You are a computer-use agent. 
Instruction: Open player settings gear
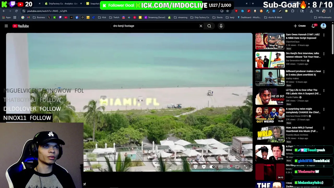tap(229, 167)
